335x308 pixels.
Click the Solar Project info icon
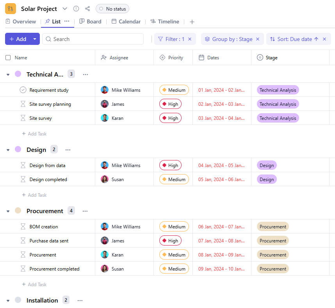click(76, 9)
